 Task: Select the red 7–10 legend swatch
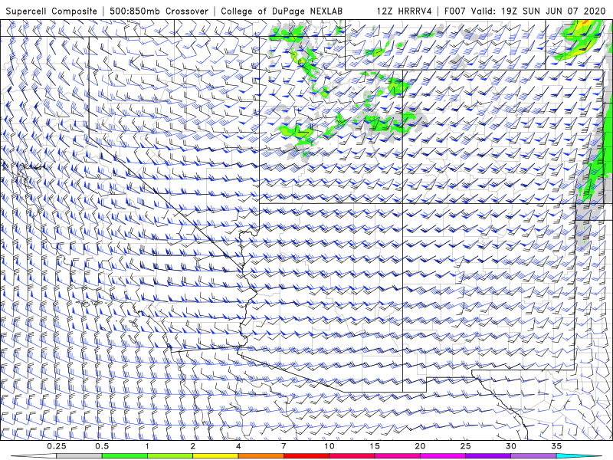306,456
